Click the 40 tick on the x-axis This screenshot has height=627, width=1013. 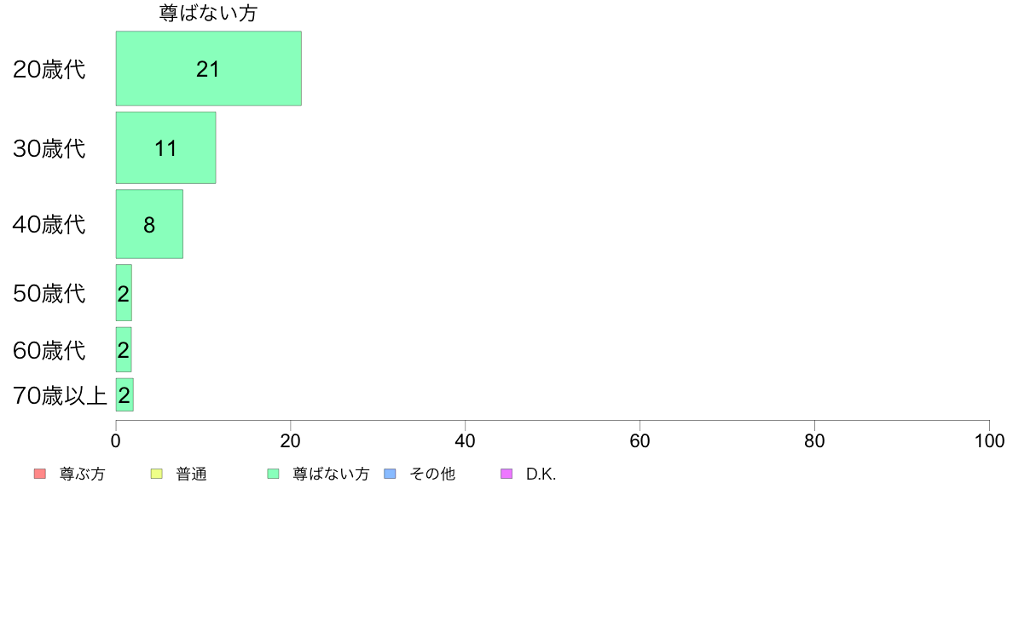466,441
